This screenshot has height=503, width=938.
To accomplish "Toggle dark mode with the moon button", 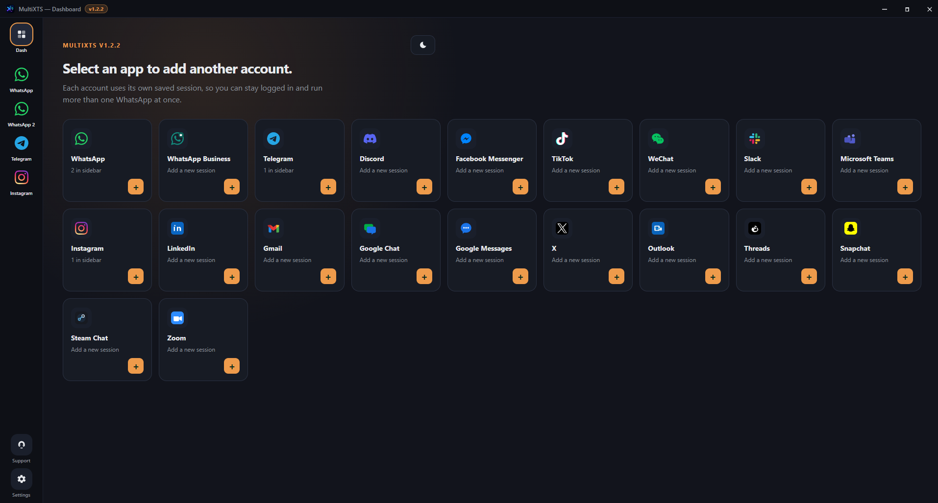I will tap(423, 45).
